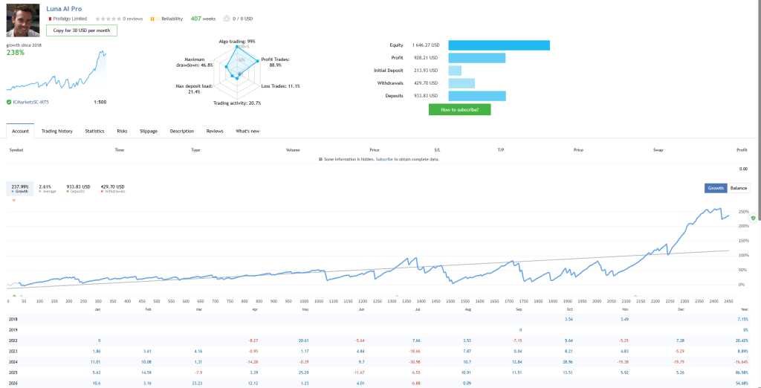Click the '1:500' leverage value
The image size is (761, 388).
pyautogui.click(x=100, y=103)
